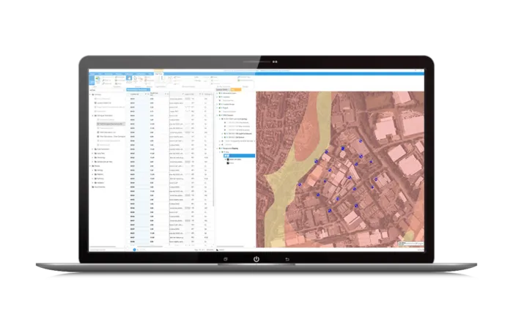
Task: Click the filter icon in first column header
Action: point(145,94)
